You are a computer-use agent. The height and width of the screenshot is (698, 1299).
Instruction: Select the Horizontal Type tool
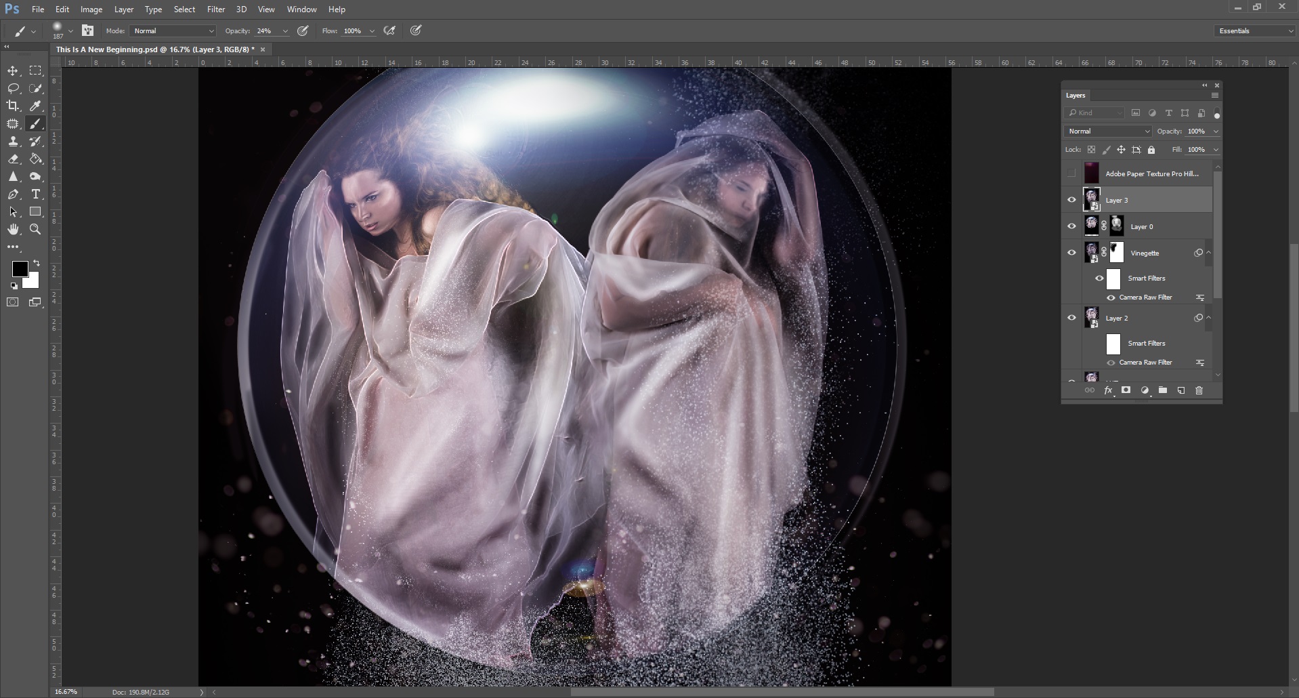[36, 194]
